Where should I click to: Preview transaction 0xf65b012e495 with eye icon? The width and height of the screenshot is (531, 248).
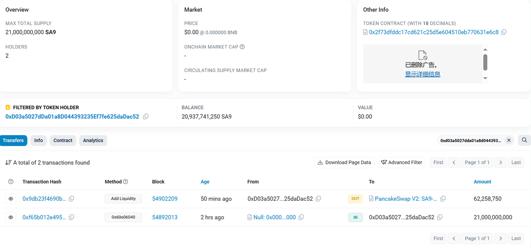pos(11,217)
